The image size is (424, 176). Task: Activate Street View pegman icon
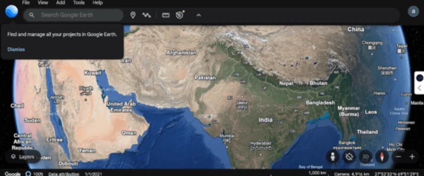pyautogui.click(x=333, y=157)
